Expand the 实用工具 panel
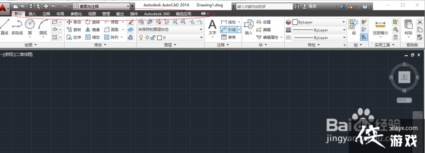Image resolution: width=425 pixels, height=153 pixels. pos(384,45)
